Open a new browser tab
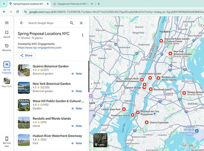 click(x=99, y=4)
